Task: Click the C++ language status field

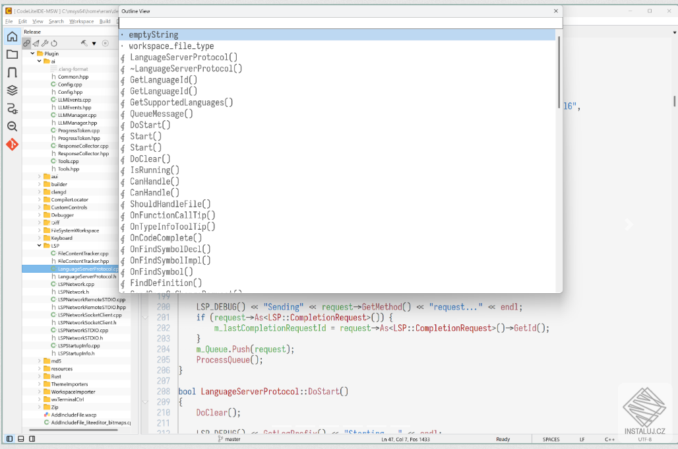Action: [609, 439]
